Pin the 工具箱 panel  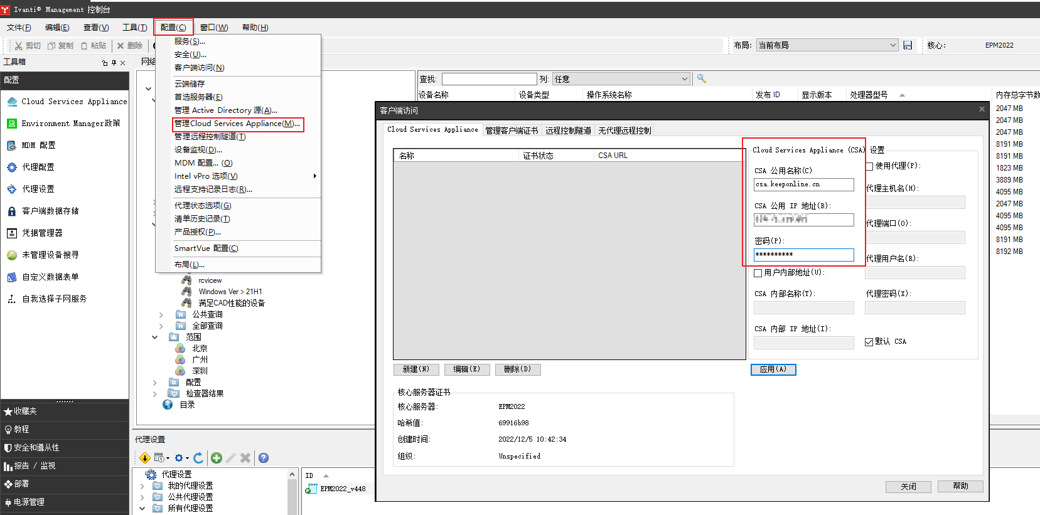click(114, 63)
